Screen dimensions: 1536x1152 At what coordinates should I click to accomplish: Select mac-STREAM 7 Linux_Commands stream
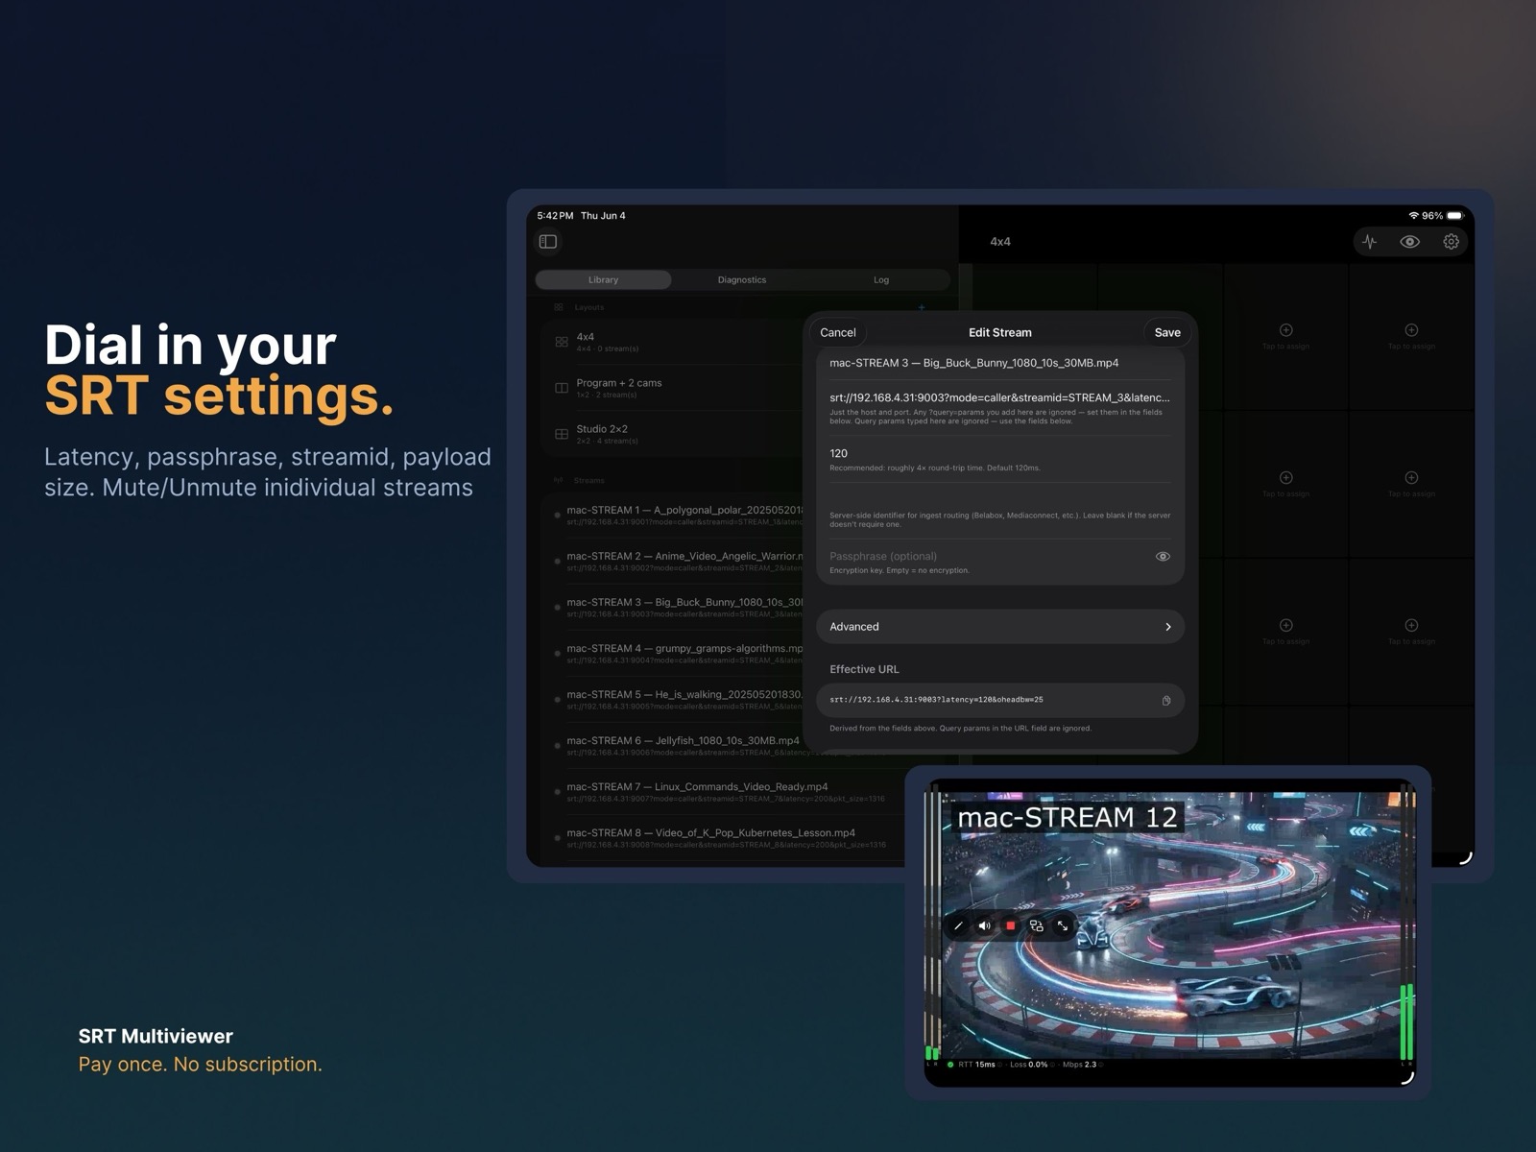click(722, 792)
